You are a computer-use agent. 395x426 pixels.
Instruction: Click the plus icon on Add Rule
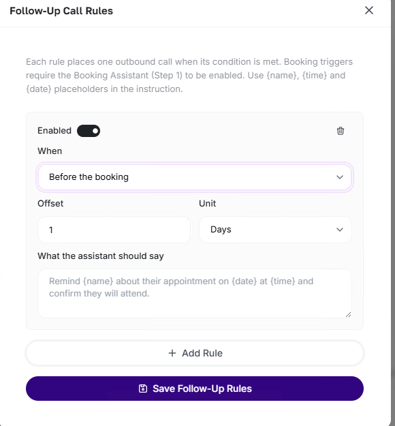pyautogui.click(x=172, y=353)
